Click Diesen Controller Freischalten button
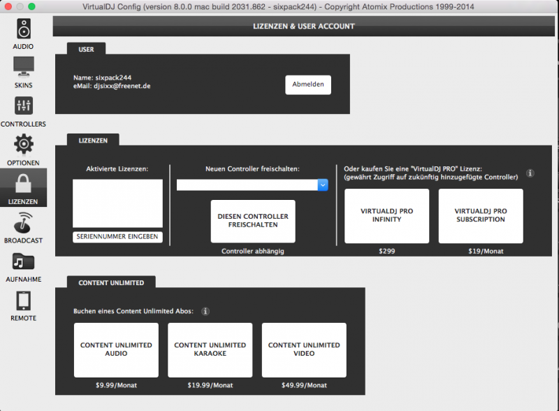 [x=253, y=221]
